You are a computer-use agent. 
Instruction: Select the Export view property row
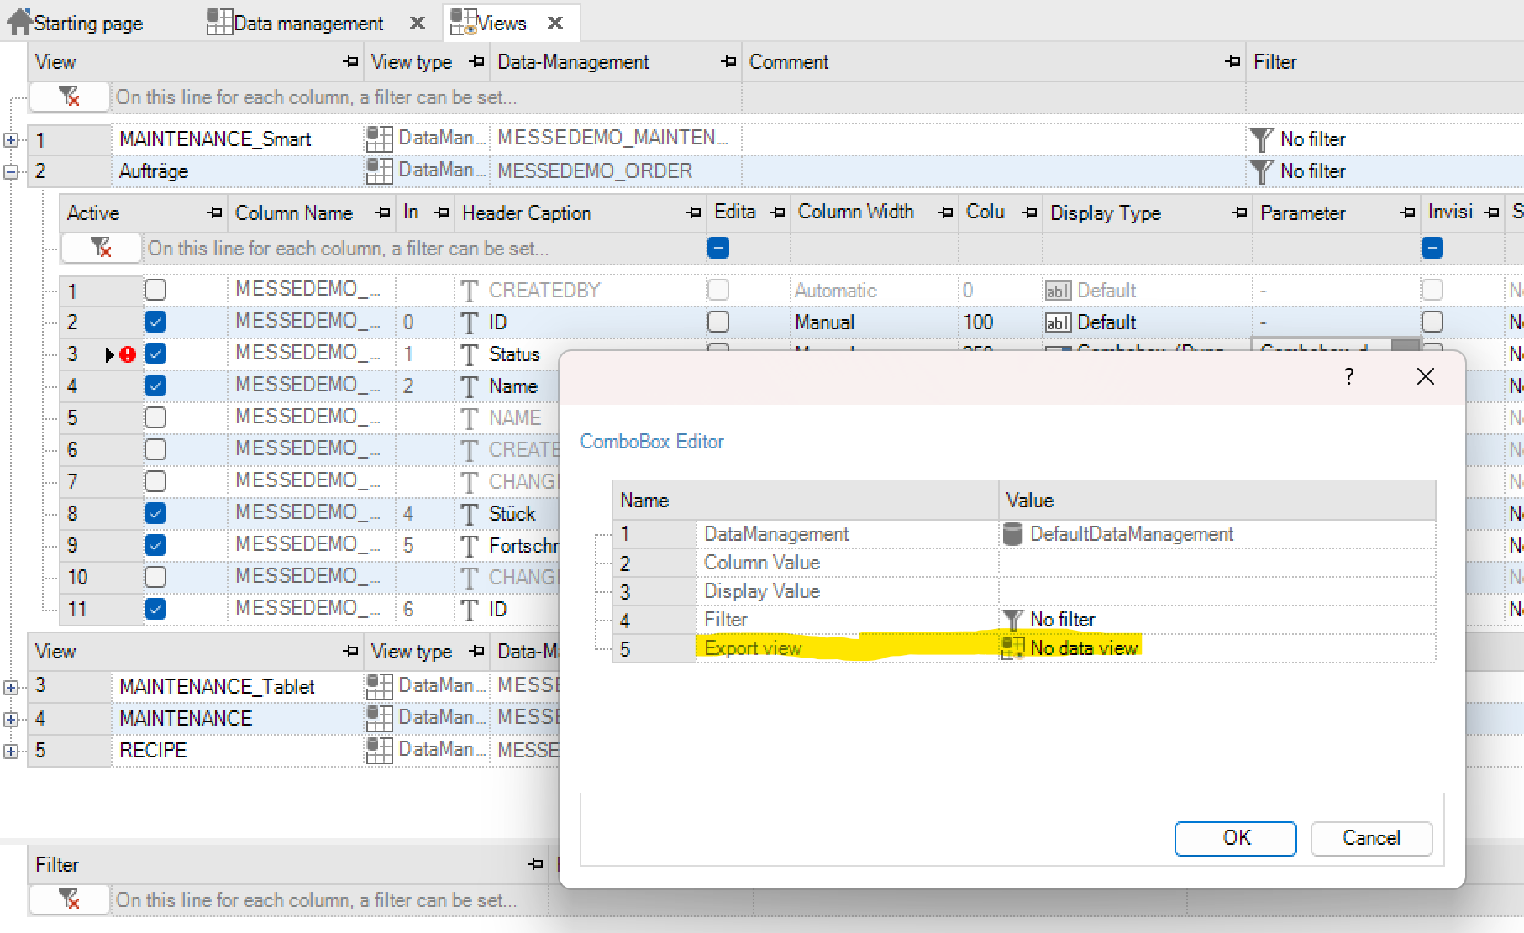coord(1023,648)
